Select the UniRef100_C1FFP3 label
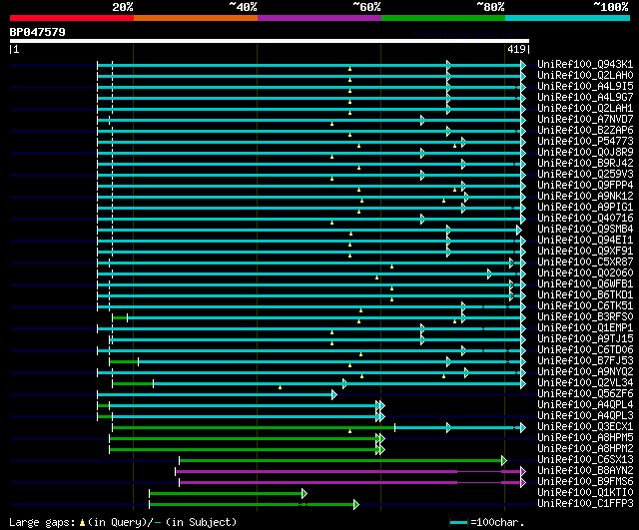This screenshot has height=530, width=639. pyautogui.click(x=585, y=504)
